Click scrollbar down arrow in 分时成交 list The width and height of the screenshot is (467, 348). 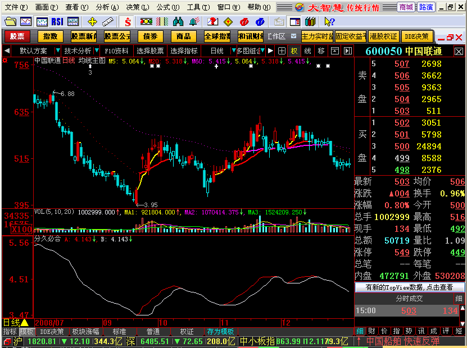pos(463,323)
